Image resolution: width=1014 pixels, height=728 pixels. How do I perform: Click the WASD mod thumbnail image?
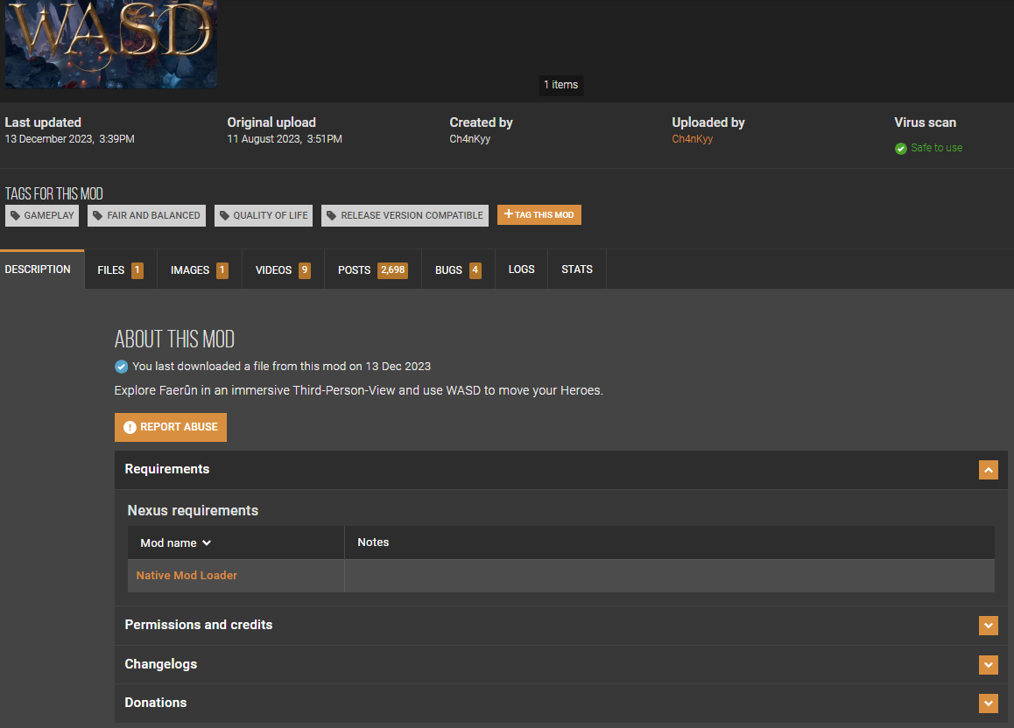coord(110,44)
